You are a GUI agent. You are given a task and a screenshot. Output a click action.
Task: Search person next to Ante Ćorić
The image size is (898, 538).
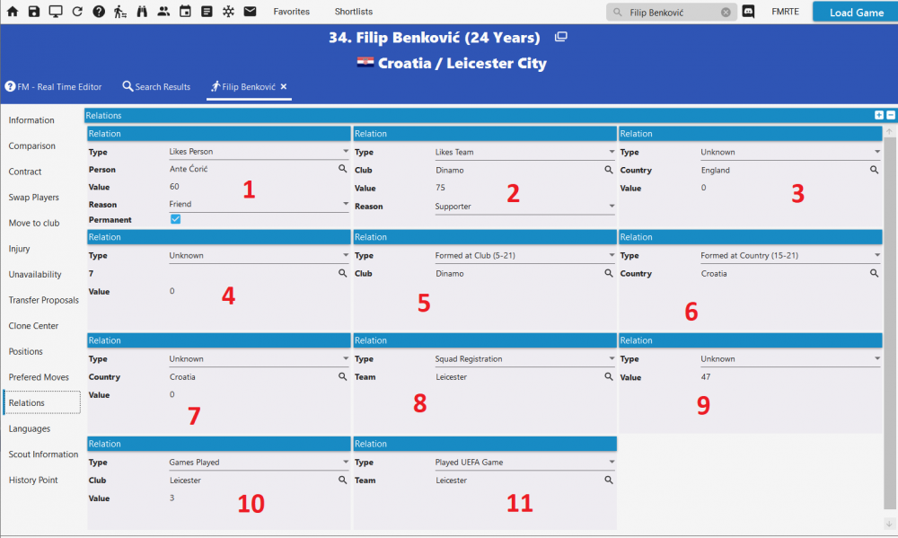pyautogui.click(x=342, y=169)
